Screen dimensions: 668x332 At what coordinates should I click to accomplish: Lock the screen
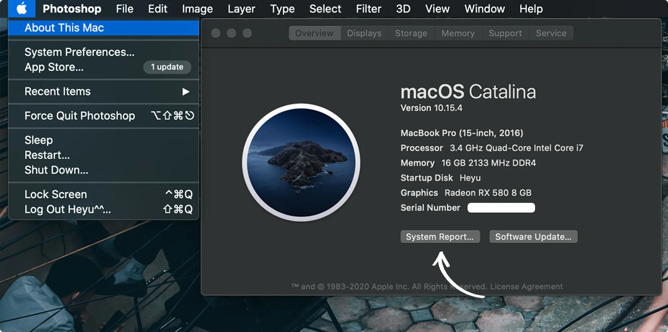[x=55, y=194]
